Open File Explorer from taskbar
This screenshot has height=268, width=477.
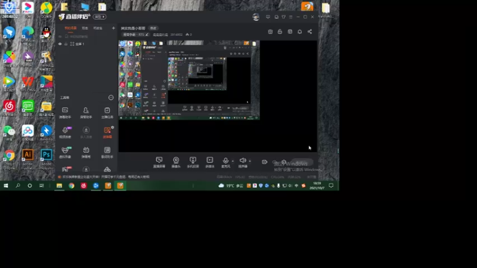point(59,186)
